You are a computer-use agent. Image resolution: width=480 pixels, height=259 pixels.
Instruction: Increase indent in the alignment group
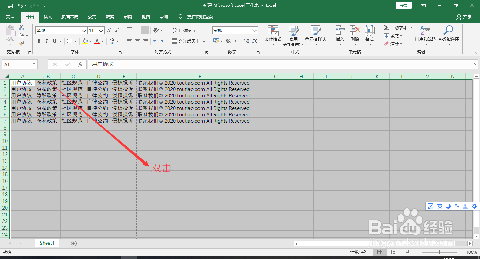163,41
